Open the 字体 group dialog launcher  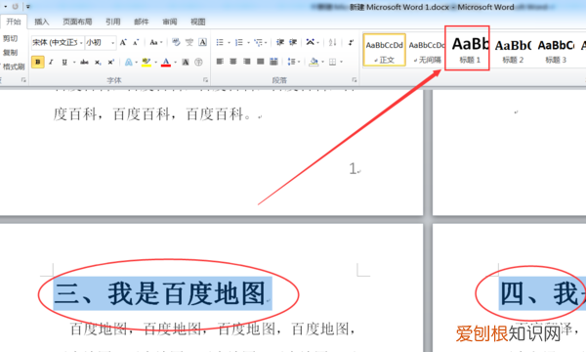click(205, 80)
